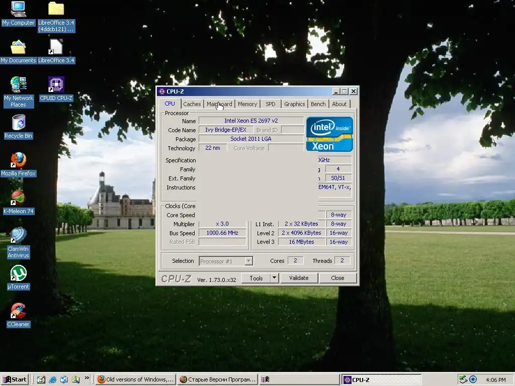Viewport: 515px width, 386px height.
Task: Click the empty Rated FSB field
Action: tap(222, 242)
